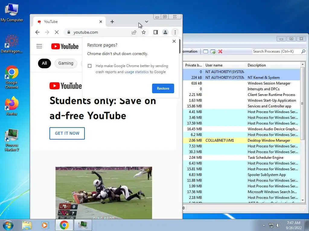Viewport: 309px width, 231px height.
Task: Enable sending crash reports to Google
Action: [x=90, y=66]
